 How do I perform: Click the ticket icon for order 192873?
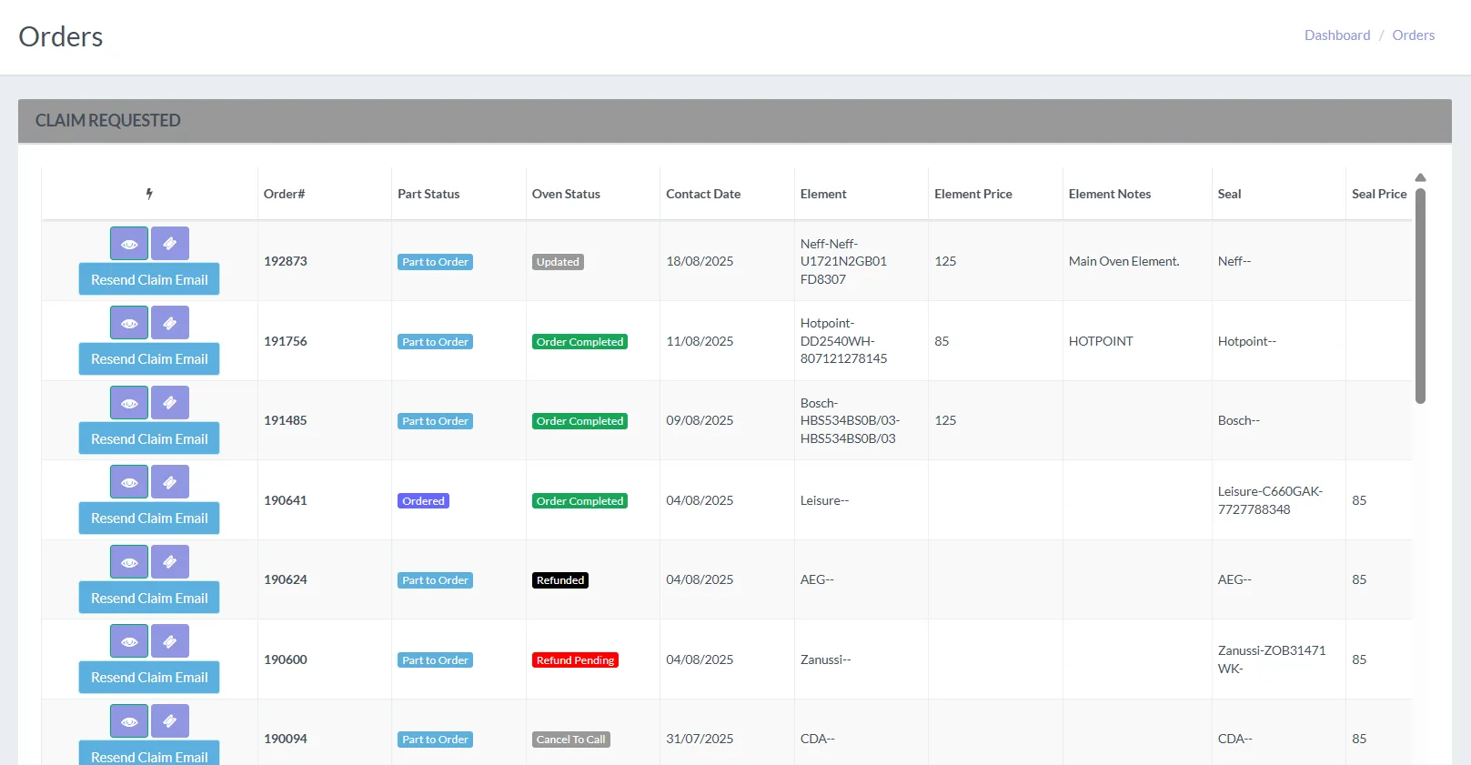coord(170,244)
